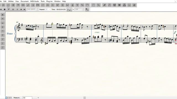Select the Page Layout tool
Viewport: 177px width, 99px height.
click(x=87, y=5)
